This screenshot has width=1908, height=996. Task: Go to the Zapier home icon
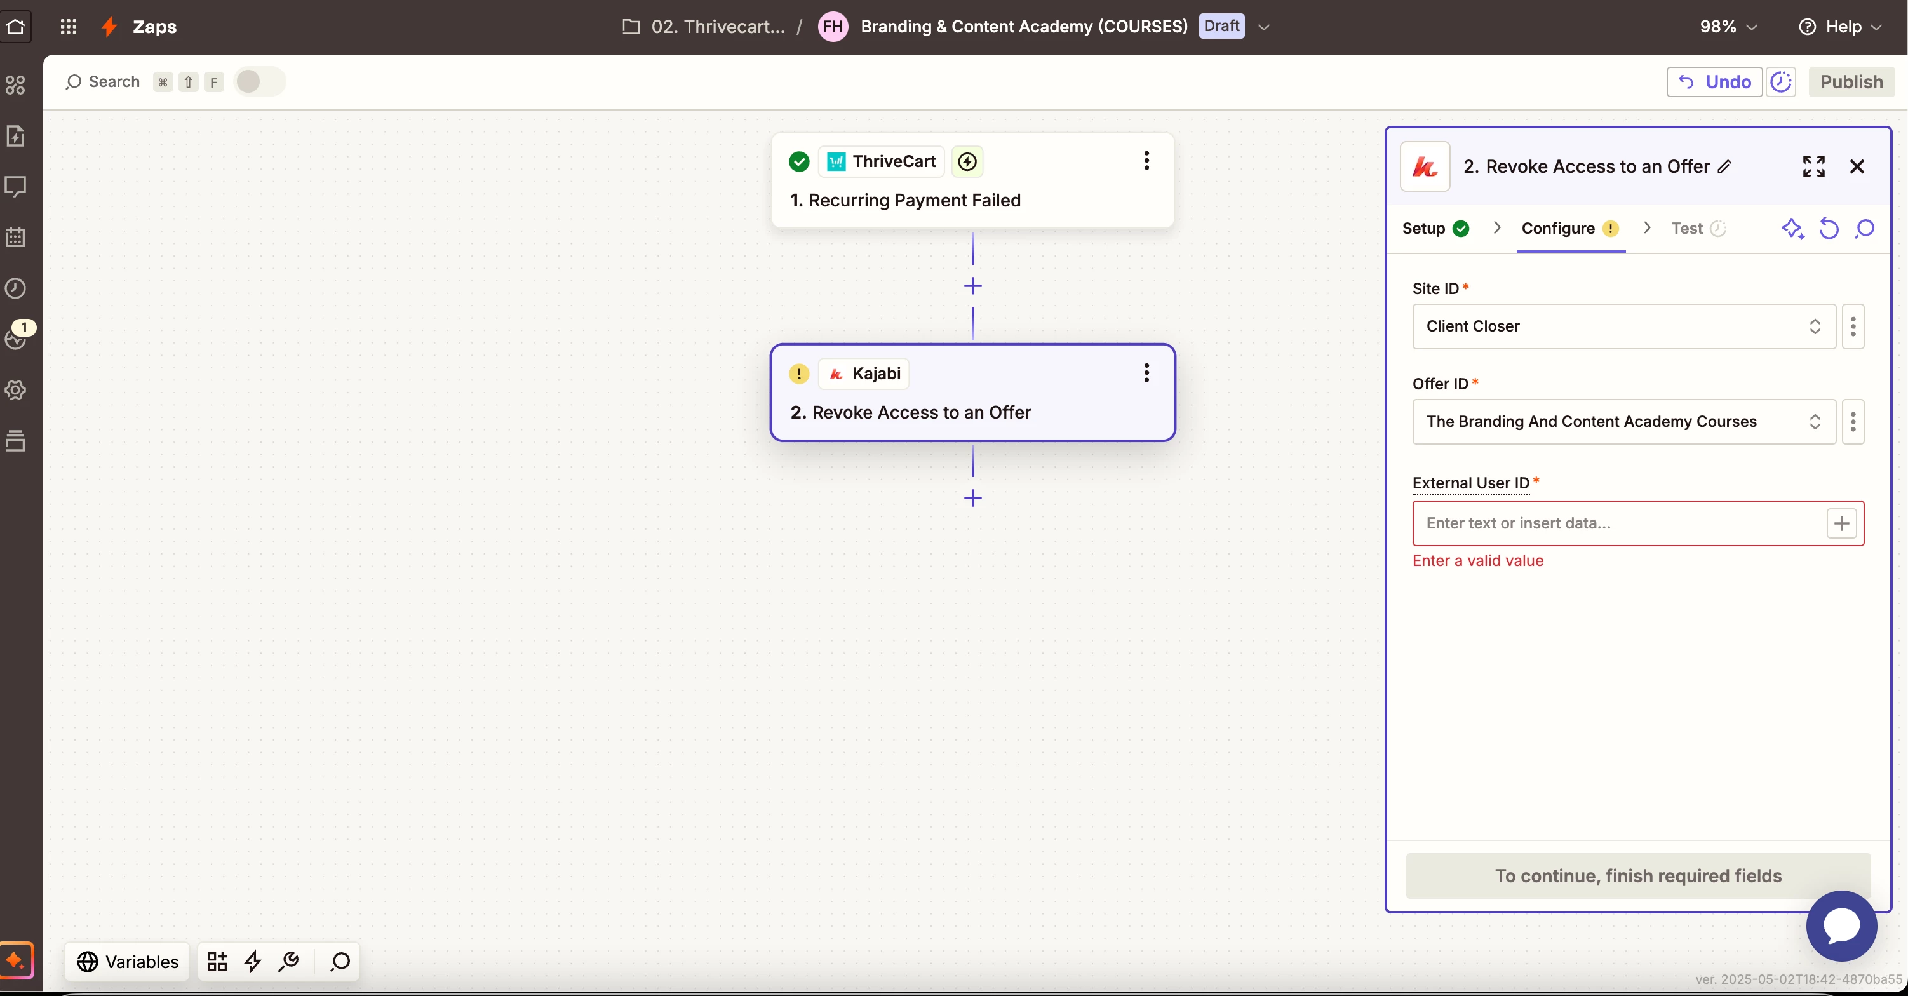(x=15, y=27)
